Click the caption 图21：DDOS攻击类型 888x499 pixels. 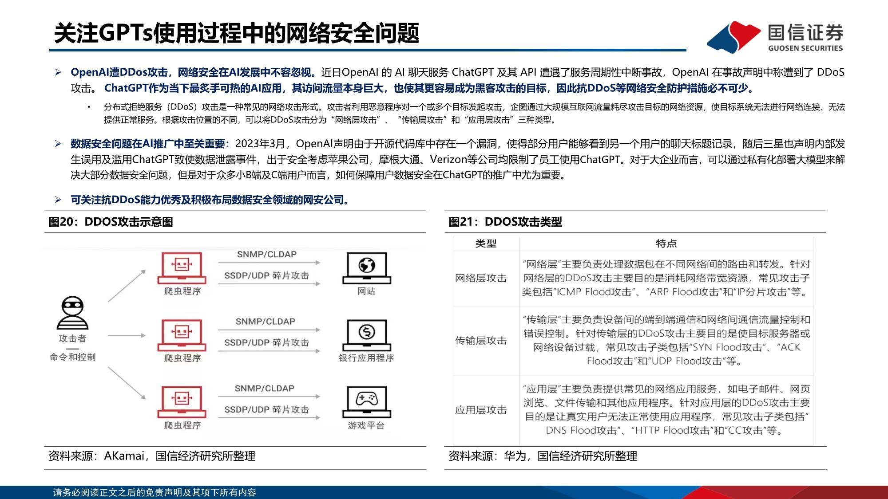pyautogui.click(x=505, y=222)
